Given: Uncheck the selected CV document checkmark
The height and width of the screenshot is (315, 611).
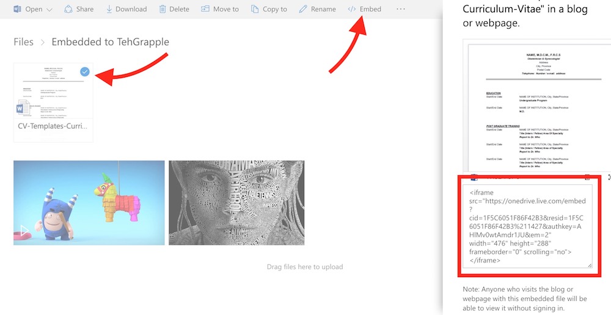Looking at the screenshot, I should coord(85,72).
